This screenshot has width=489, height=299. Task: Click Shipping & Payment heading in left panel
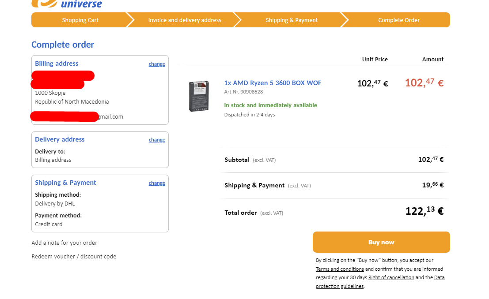pos(65,183)
